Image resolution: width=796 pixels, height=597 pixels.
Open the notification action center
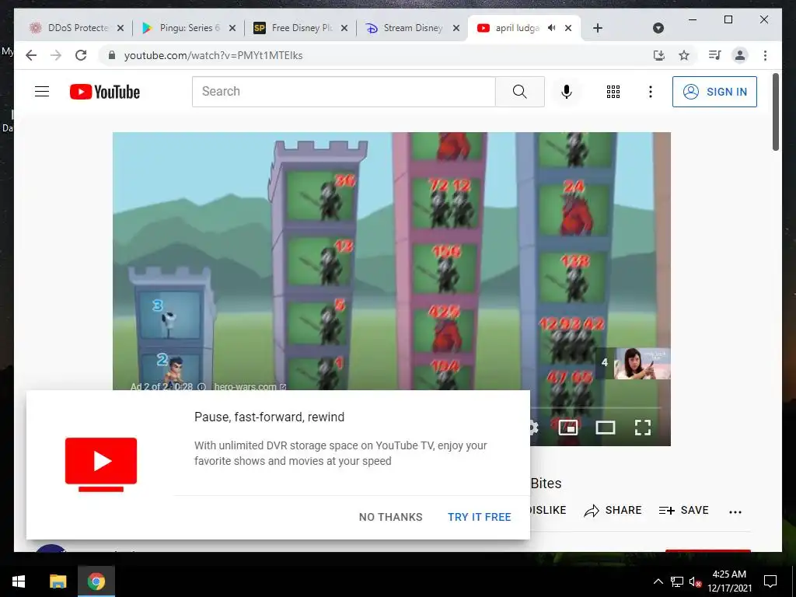tap(770, 581)
